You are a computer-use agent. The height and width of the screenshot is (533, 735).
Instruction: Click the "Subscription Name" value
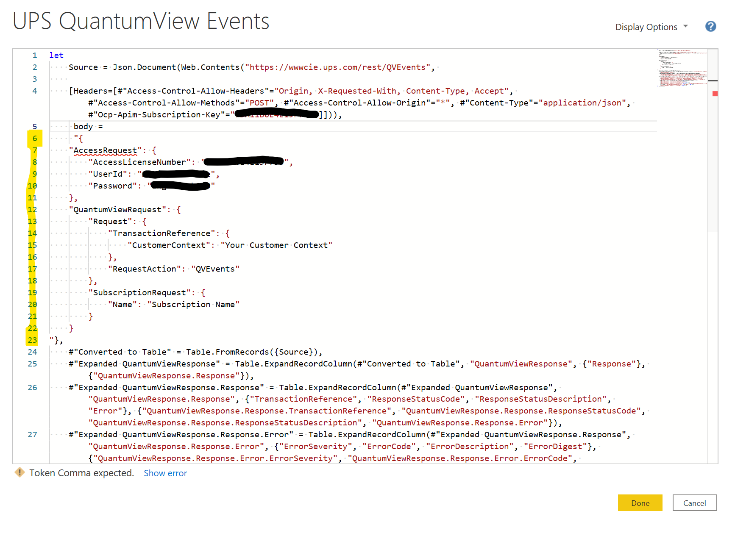[x=193, y=305]
